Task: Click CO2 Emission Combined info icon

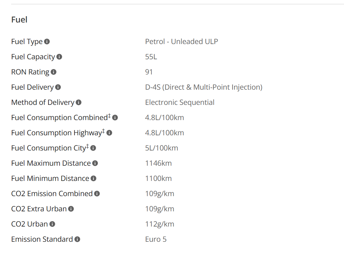Action: [97, 194]
